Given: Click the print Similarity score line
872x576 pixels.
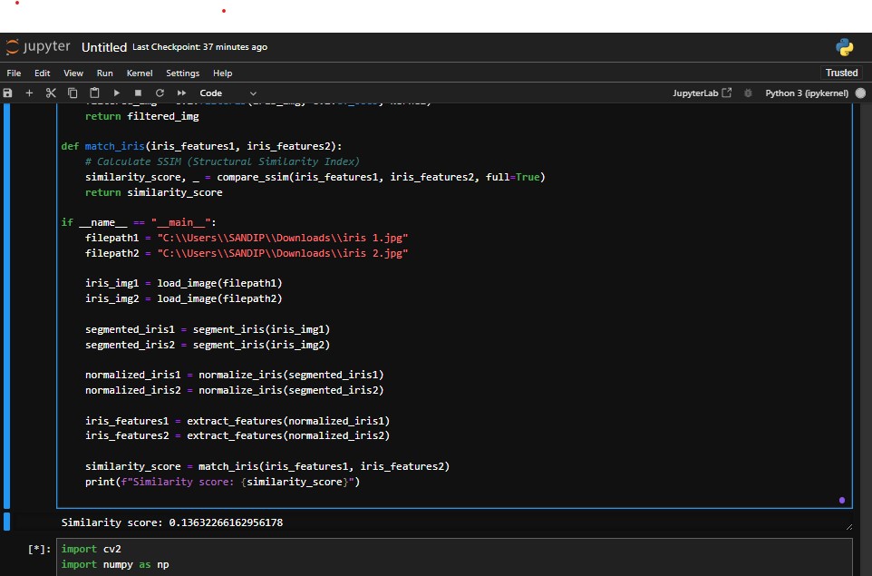Looking at the screenshot, I should coord(222,482).
